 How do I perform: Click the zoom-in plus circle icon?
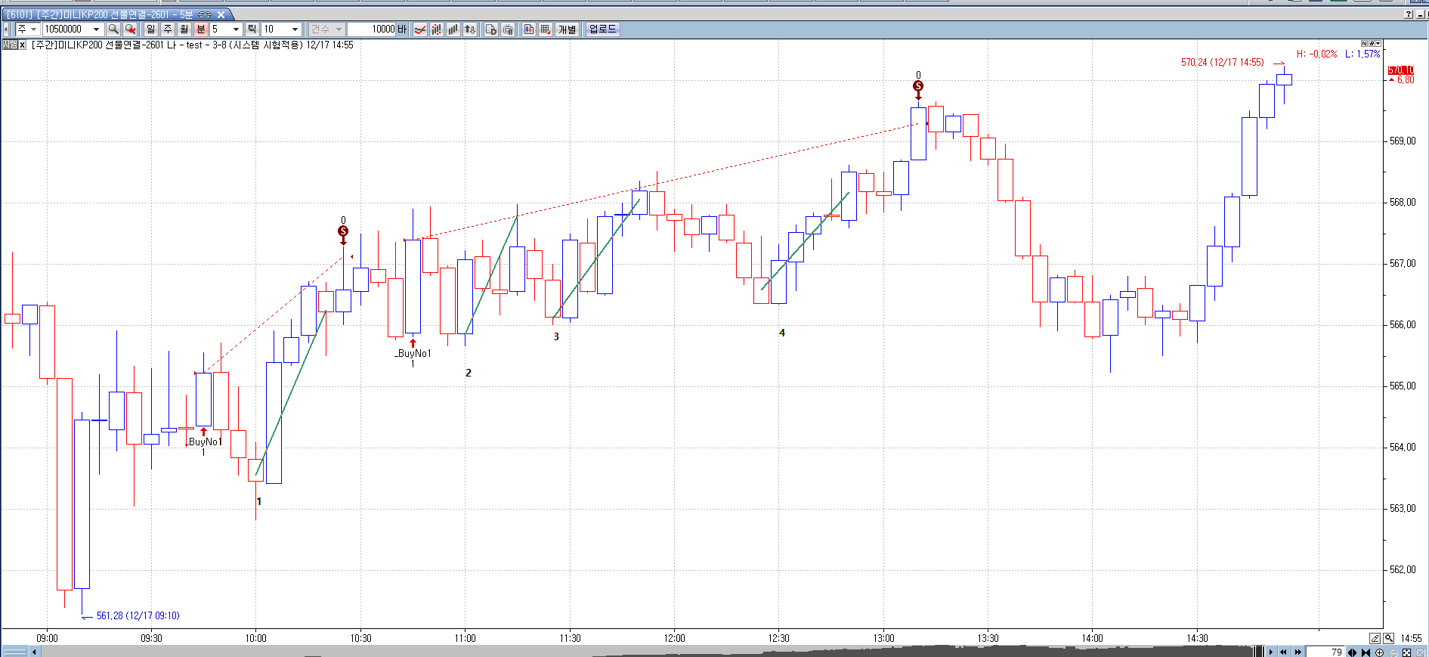[1379, 652]
